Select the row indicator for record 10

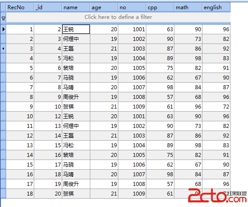[x=4, y=116]
